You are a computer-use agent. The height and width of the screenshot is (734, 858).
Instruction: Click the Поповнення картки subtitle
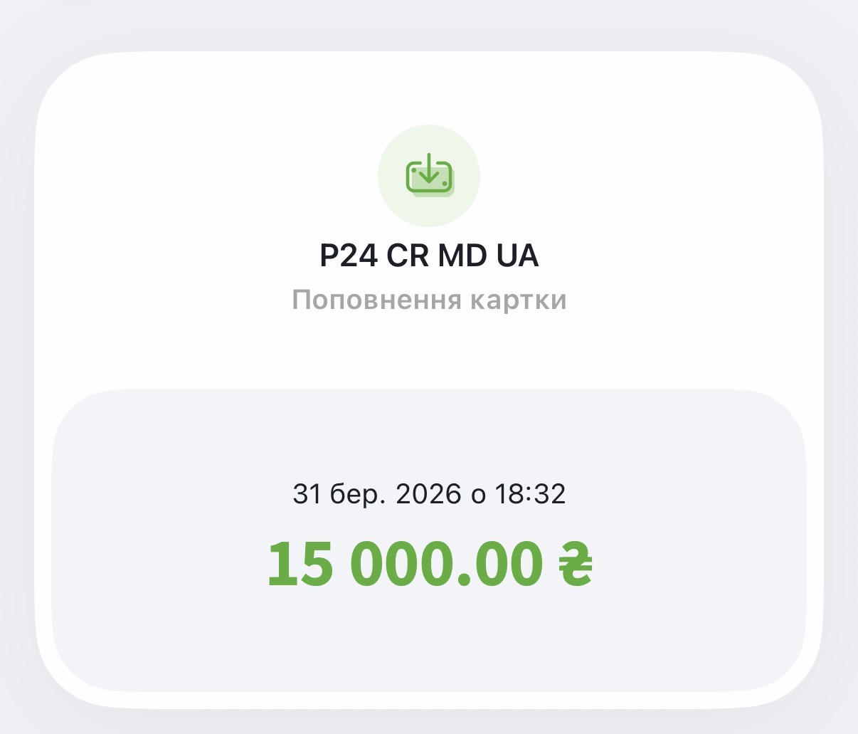[429, 300]
